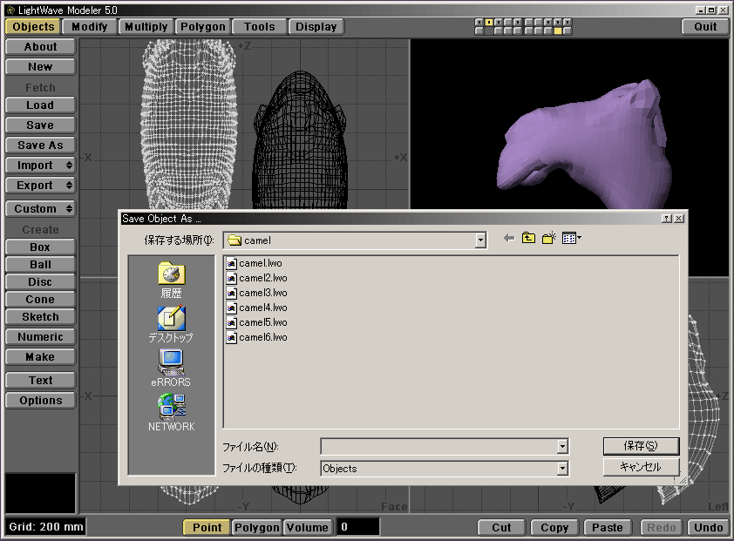Select camel3.lwo in the file list

pos(262,293)
